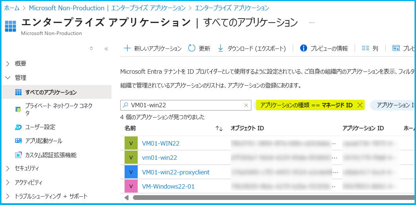Open the VM01-win22-proxyclient application link
The height and width of the screenshot is (205, 416).
pyautogui.click(x=176, y=172)
